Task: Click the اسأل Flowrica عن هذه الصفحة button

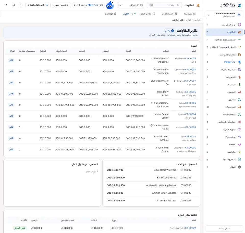Action: point(88,5)
